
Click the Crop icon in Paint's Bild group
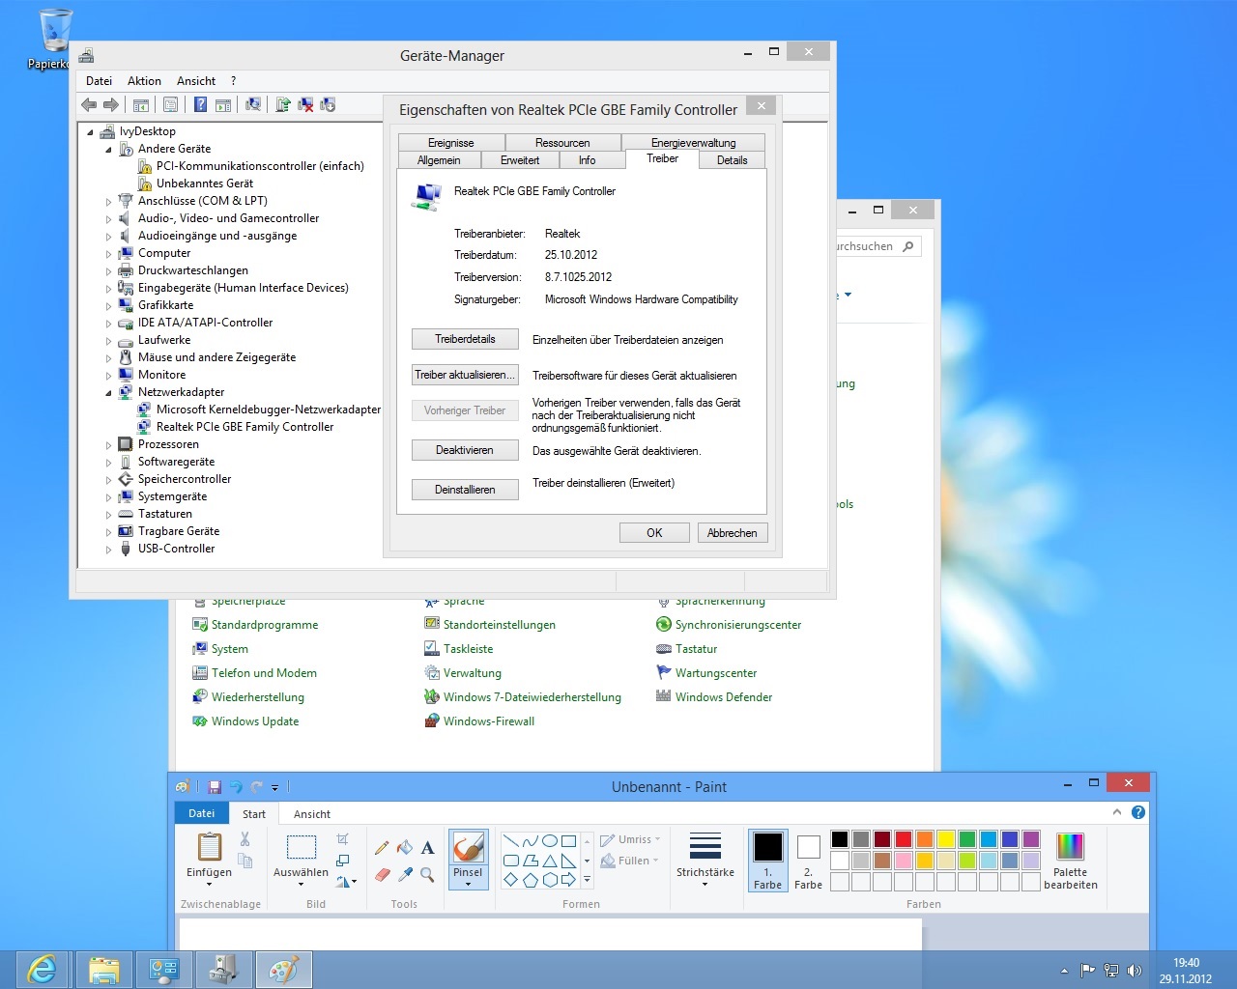point(342,839)
